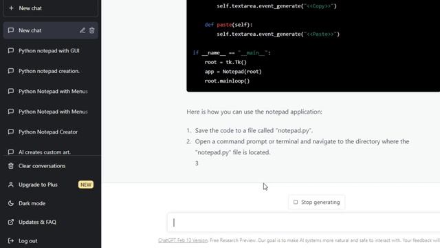Click the plus icon beside New chat

coord(11,8)
